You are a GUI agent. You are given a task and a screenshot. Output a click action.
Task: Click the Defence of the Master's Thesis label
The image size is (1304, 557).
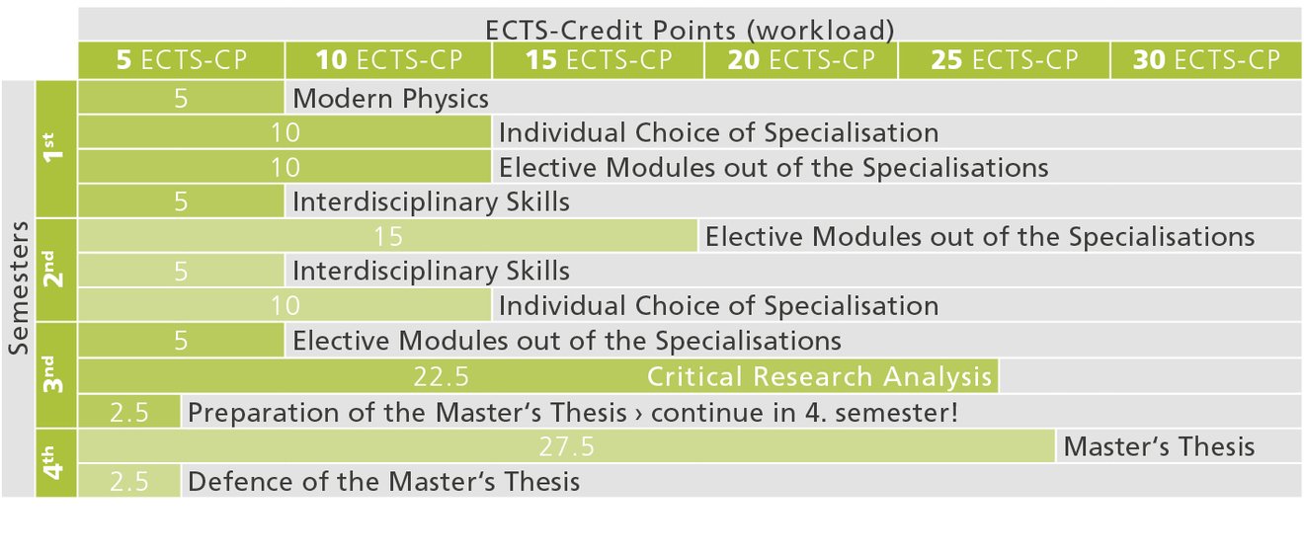click(383, 482)
